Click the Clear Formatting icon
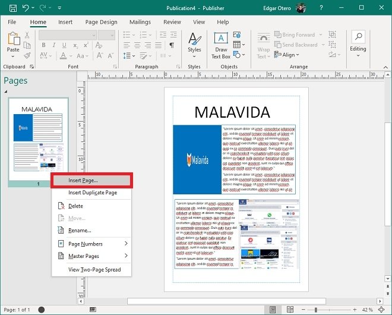392x315 pixels. [x=99, y=45]
